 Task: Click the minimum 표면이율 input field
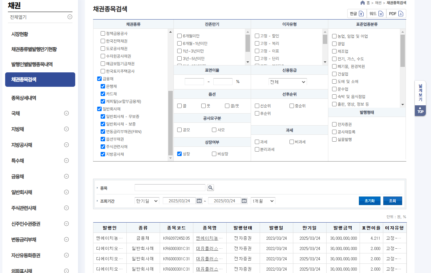[x=194, y=82]
